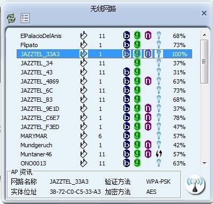The height and width of the screenshot is (204, 213).
Task: Click the 802.11b icon for JAZZTEL_43
Action: point(127,72)
